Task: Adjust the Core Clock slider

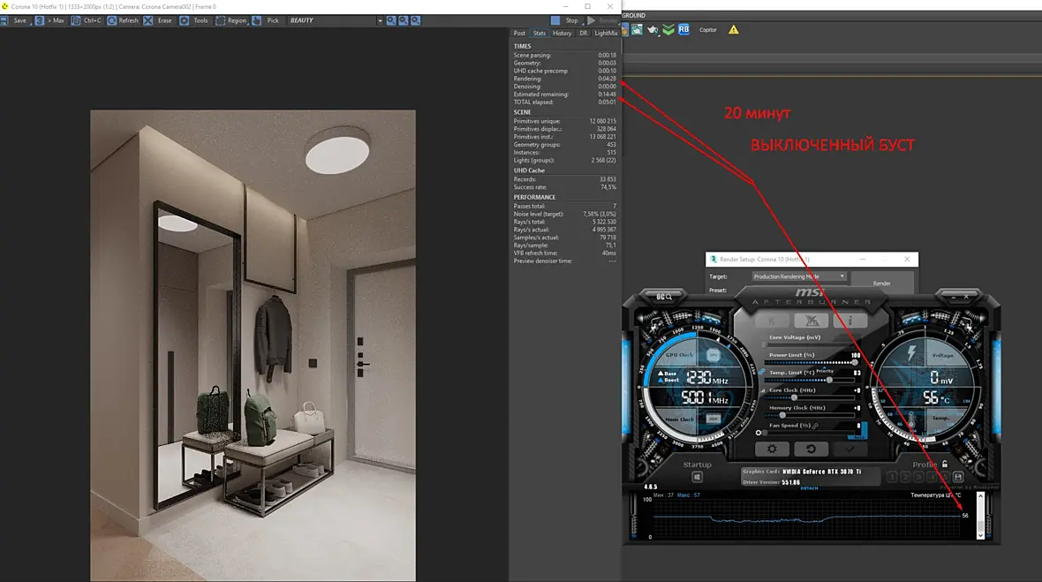Action: coord(810,398)
